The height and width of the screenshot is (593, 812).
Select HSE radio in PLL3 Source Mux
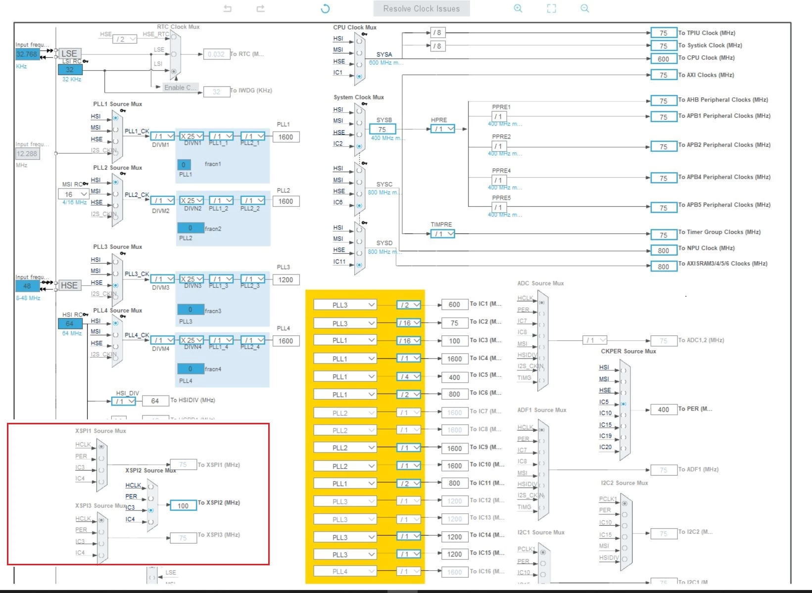click(x=115, y=285)
